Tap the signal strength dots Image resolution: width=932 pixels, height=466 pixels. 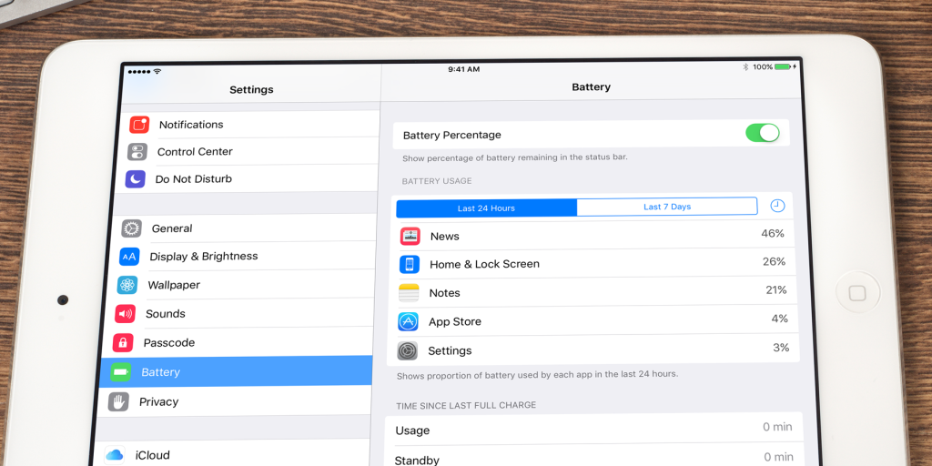138,72
